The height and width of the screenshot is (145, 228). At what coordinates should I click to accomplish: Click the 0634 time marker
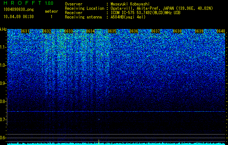(x=90, y=31)
